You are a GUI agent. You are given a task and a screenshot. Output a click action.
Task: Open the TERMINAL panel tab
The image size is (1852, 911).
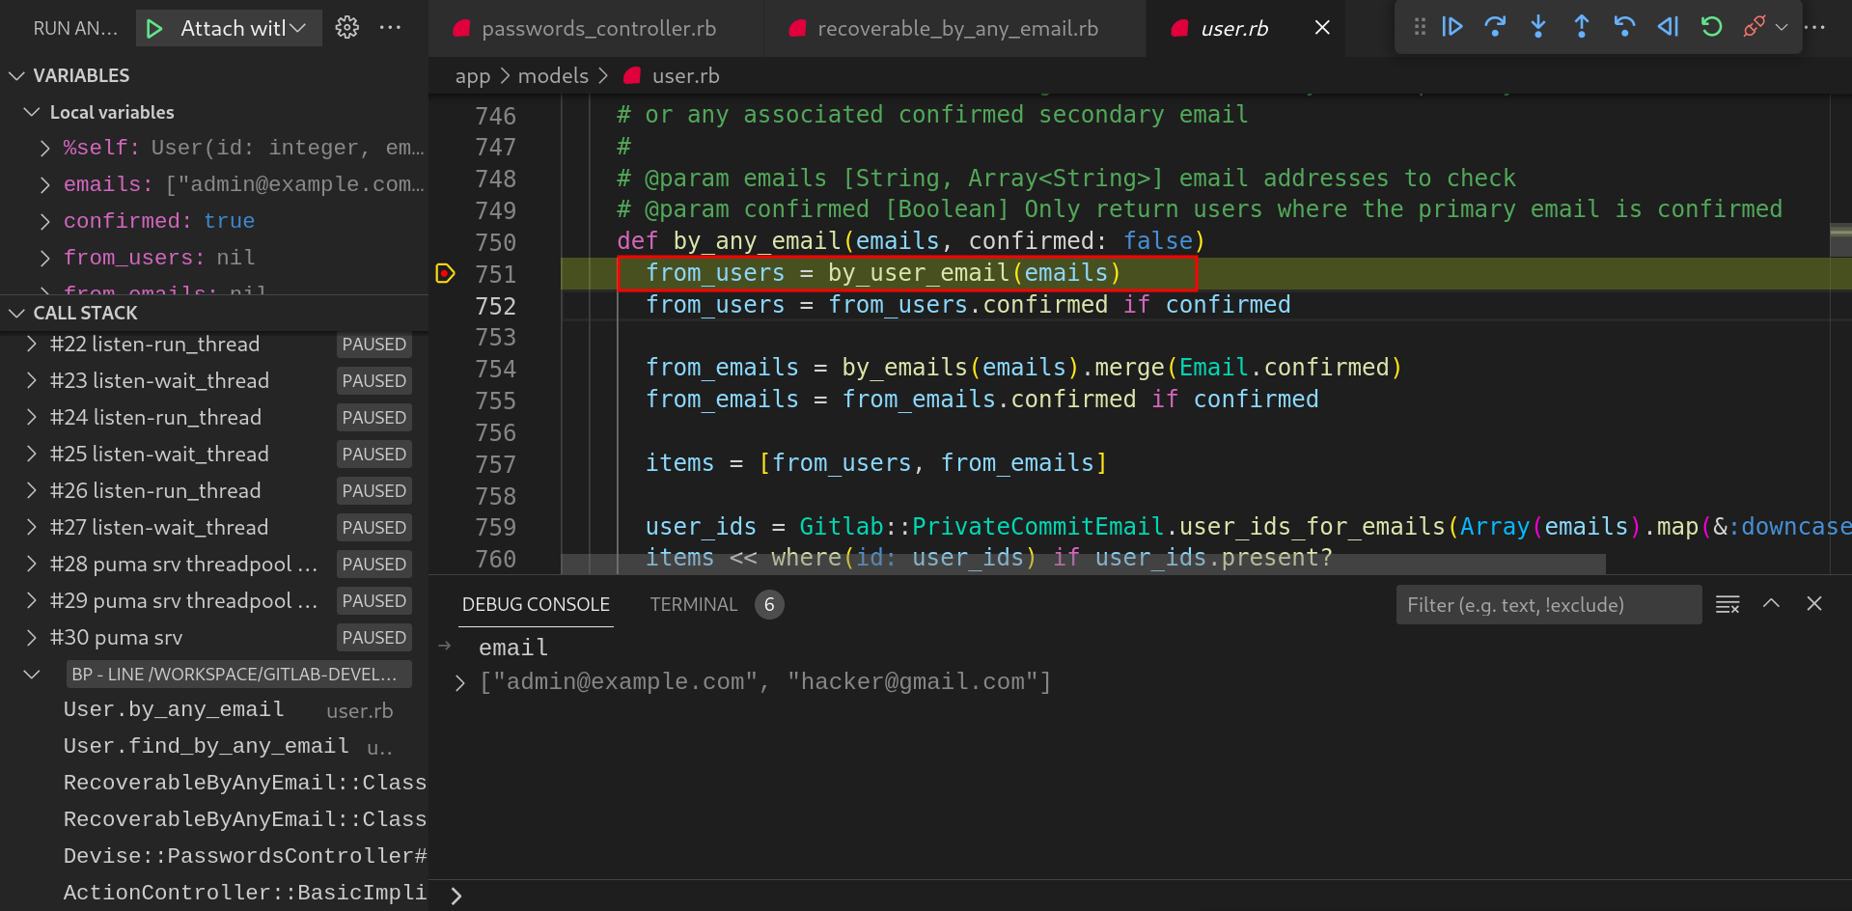coord(693,605)
